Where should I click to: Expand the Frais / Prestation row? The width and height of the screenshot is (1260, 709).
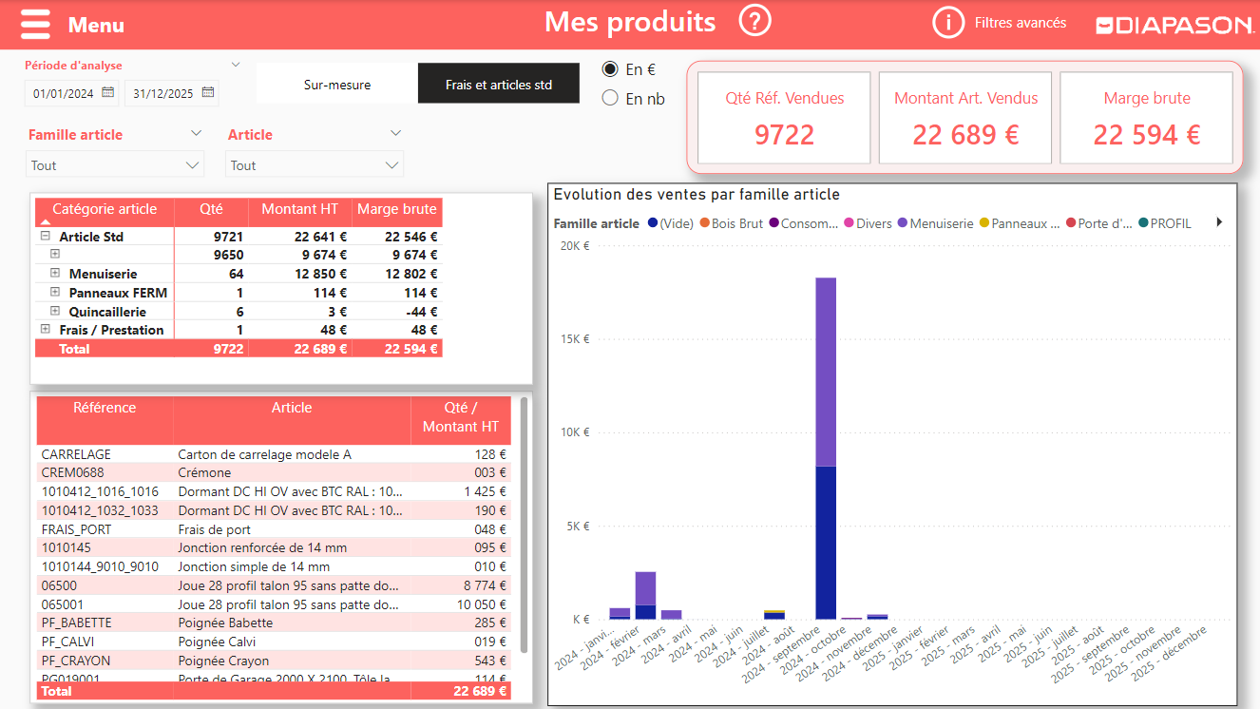[x=46, y=329]
